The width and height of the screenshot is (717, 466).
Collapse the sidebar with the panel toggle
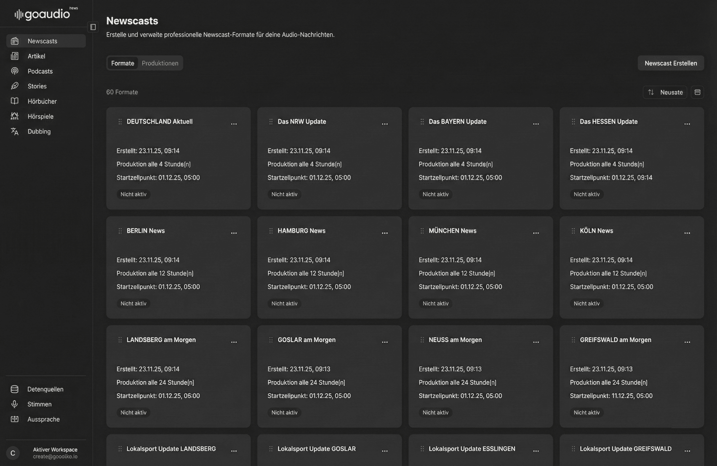click(93, 27)
